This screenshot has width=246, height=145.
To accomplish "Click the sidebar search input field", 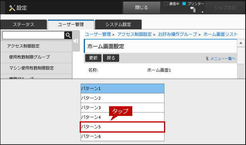I will pos(33,35).
